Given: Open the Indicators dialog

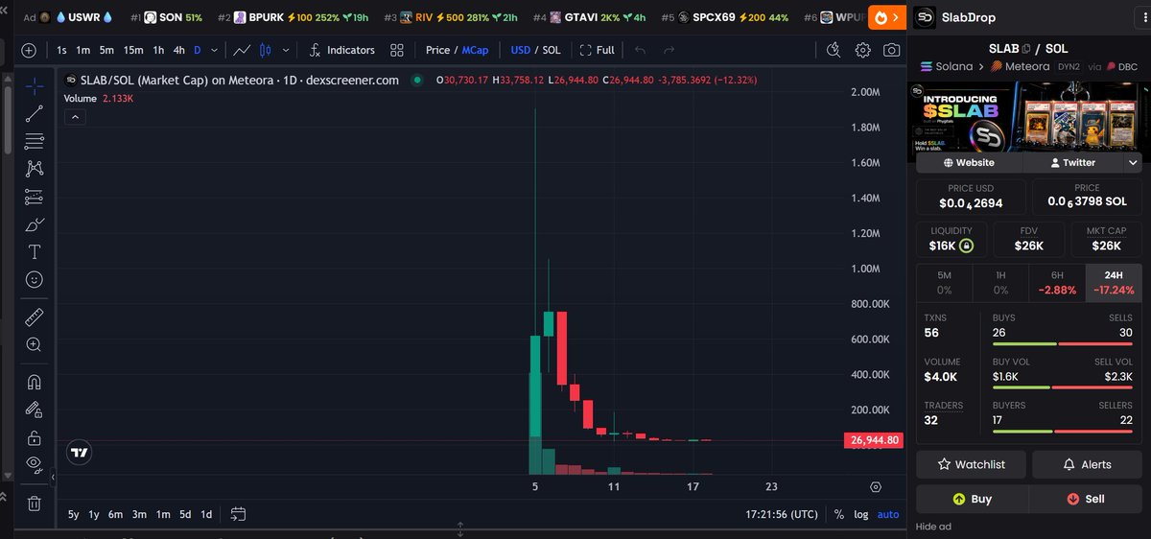Looking at the screenshot, I should 341,50.
